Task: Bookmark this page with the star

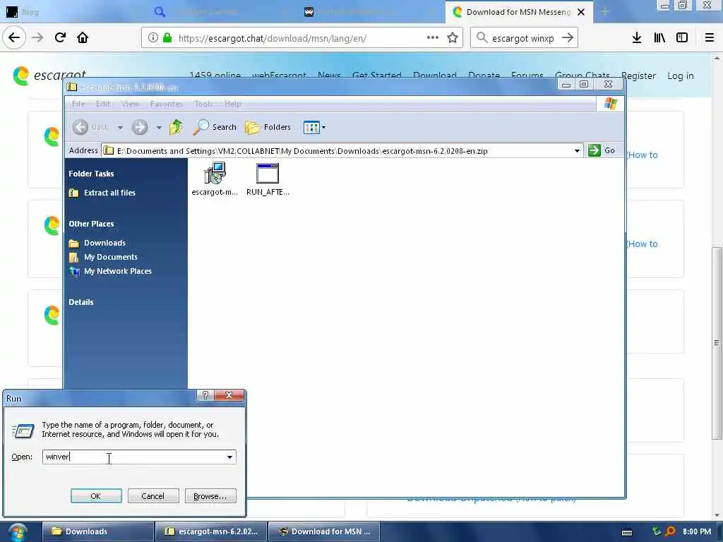Action: 453,37
